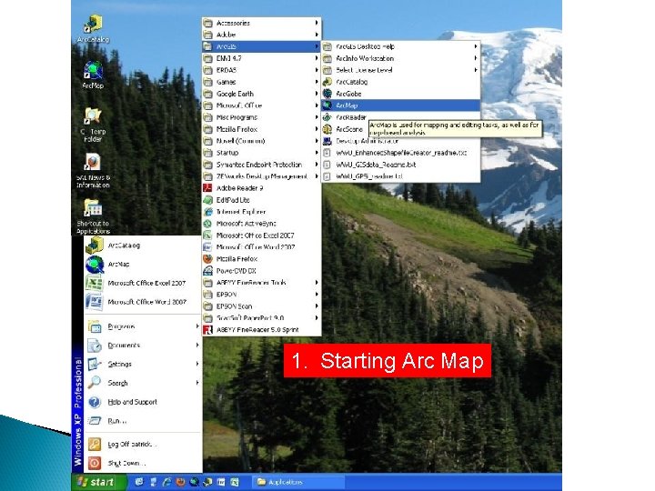Open EditPad Lite from Programs list
The height and width of the screenshot is (491, 655).
(261, 200)
